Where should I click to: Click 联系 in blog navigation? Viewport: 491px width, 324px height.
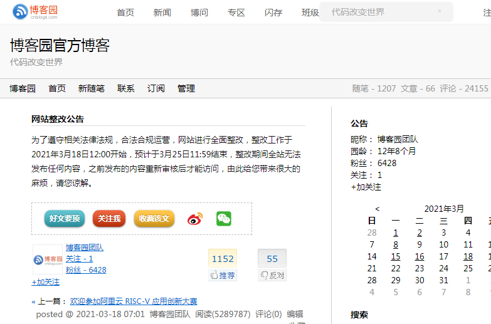coord(126,88)
